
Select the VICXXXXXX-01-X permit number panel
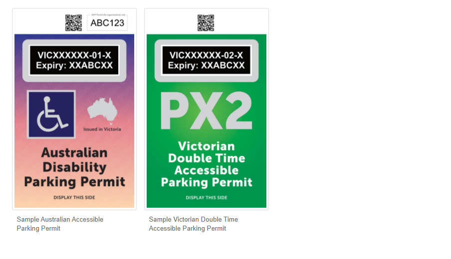click(x=74, y=60)
